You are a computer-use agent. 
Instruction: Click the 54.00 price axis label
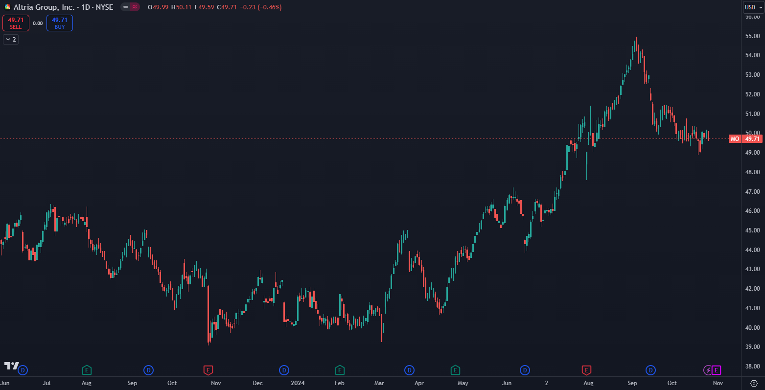pyautogui.click(x=752, y=55)
